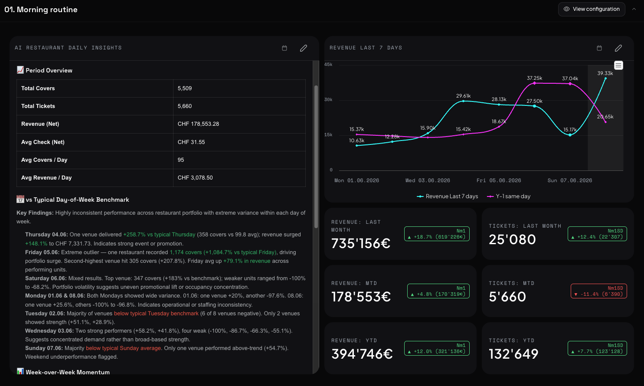Open the Revenue: Last Month 735'156€ card
Viewport: 644px width, 386px height.
click(400, 234)
